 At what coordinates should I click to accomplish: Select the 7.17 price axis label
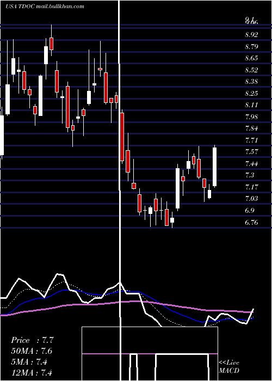[x=251, y=187]
